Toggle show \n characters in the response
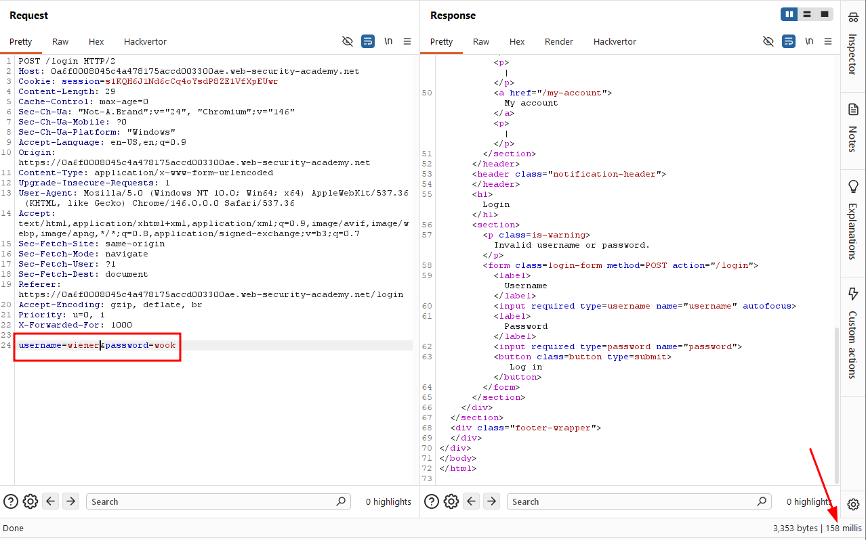 [809, 41]
